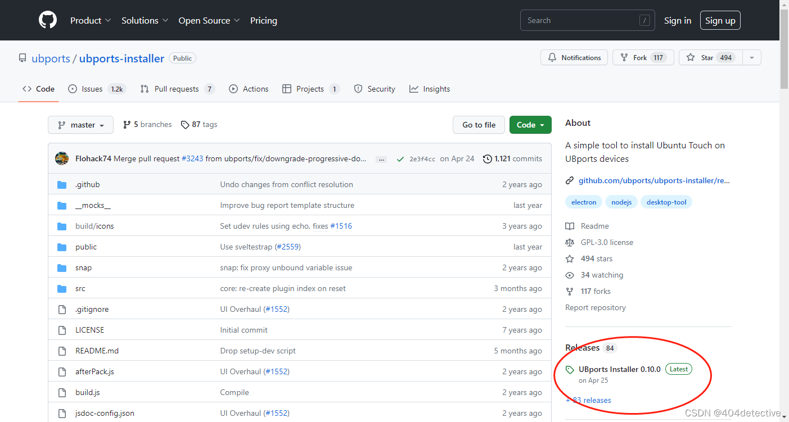Open the ubports owner link
The width and height of the screenshot is (789, 422).
click(x=51, y=58)
